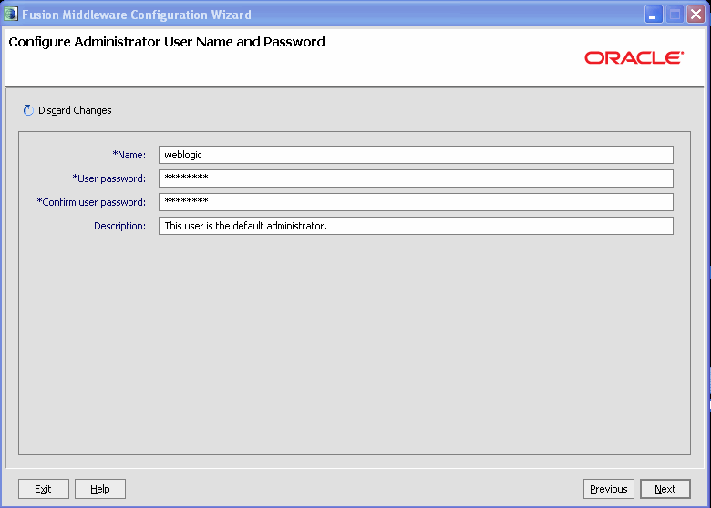Click the Oracle logo
This screenshot has width=711, height=508.
click(x=634, y=57)
